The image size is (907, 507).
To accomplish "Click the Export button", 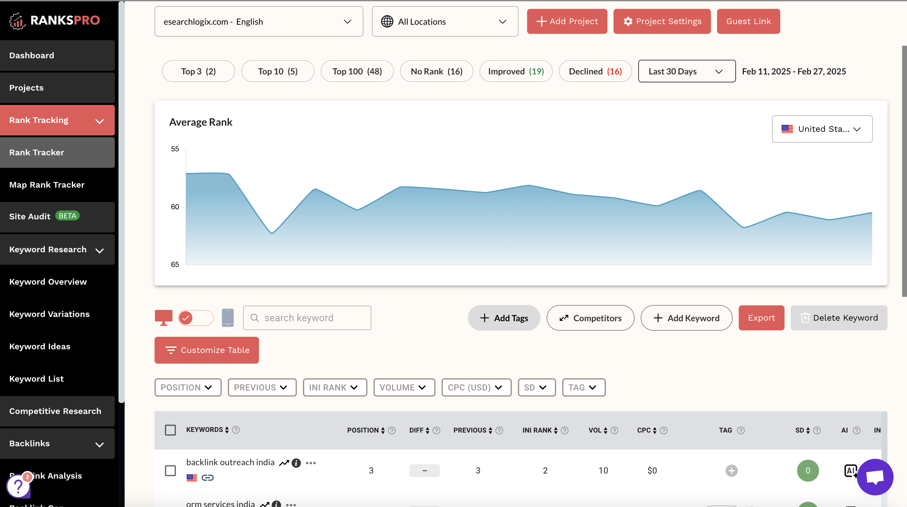I will [761, 318].
